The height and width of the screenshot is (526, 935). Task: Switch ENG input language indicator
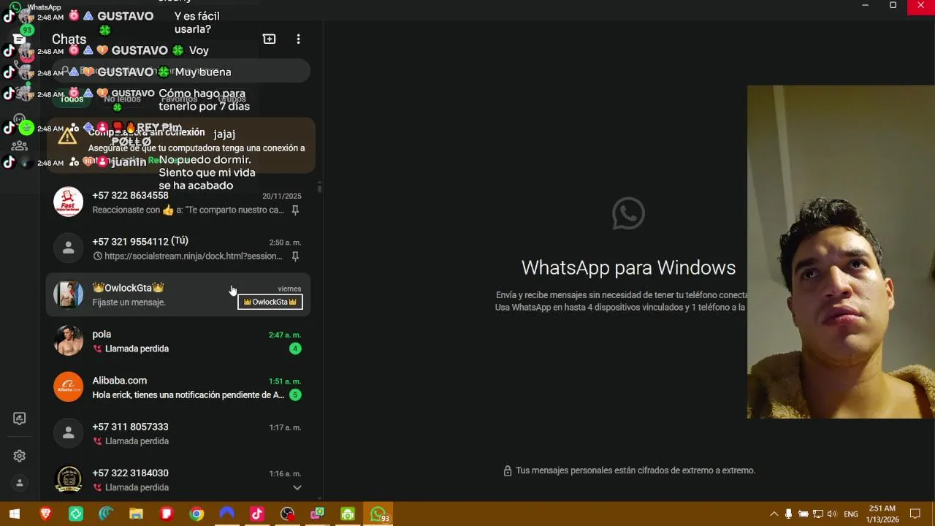(x=851, y=514)
